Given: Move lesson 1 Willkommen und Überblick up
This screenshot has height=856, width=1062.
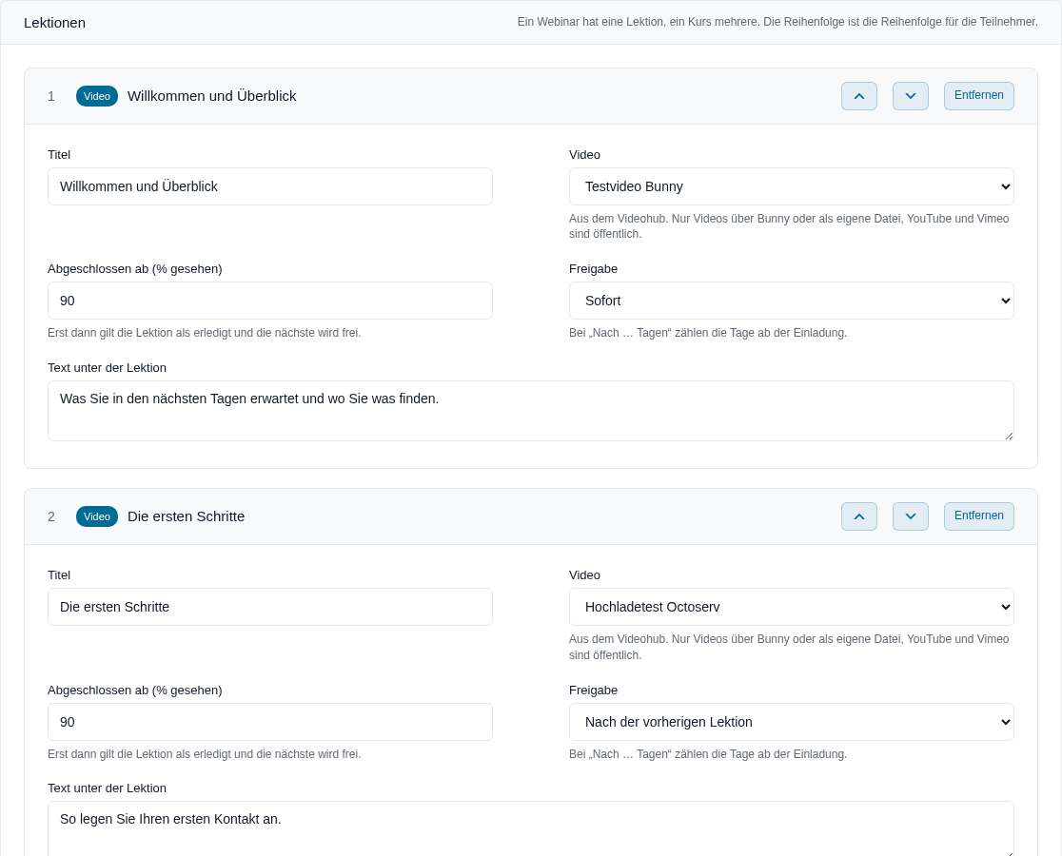Looking at the screenshot, I should (x=858, y=96).
